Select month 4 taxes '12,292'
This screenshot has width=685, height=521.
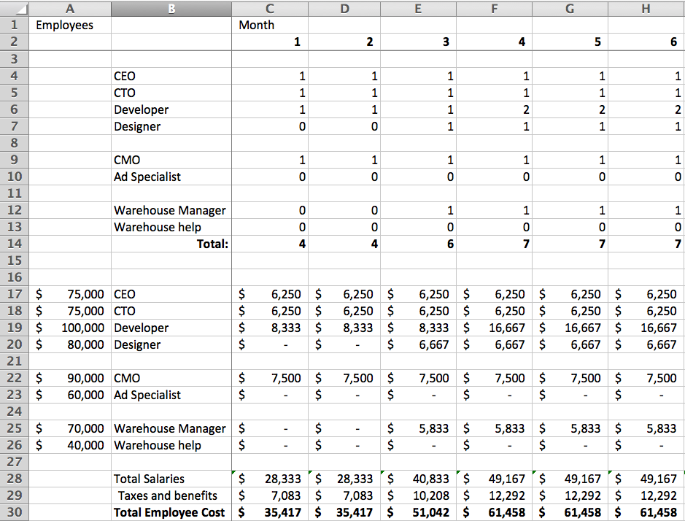pyautogui.click(x=494, y=495)
